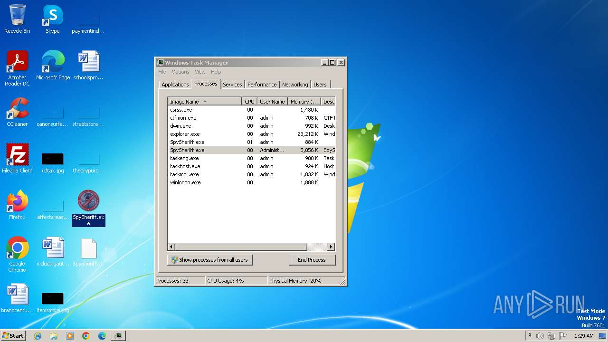Image resolution: width=608 pixels, height=342 pixels.
Task: Open the includingaut Word document icon
Action: tap(53, 252)
